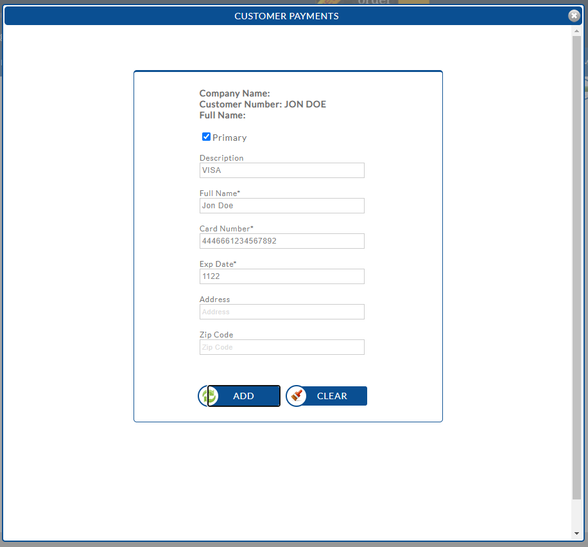Click the Card Number* field label
Screen dimensions: 588x547
pyautogui.click(x=226, y=229)
